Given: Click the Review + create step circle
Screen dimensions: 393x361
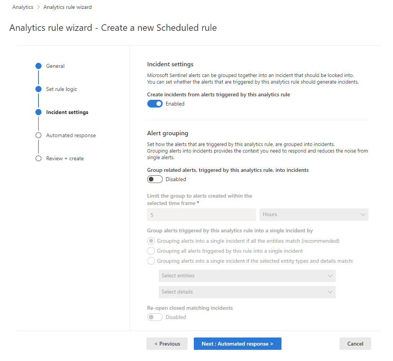Looking at the screenshot, I should [38, 158].
